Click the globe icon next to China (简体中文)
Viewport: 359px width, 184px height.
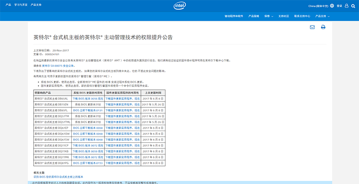coord(332,6)
